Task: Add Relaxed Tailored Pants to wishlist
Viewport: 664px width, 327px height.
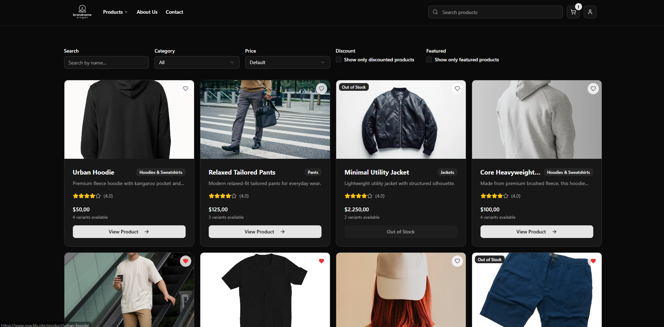Action: pyautogui.click(x=321, y=89)
